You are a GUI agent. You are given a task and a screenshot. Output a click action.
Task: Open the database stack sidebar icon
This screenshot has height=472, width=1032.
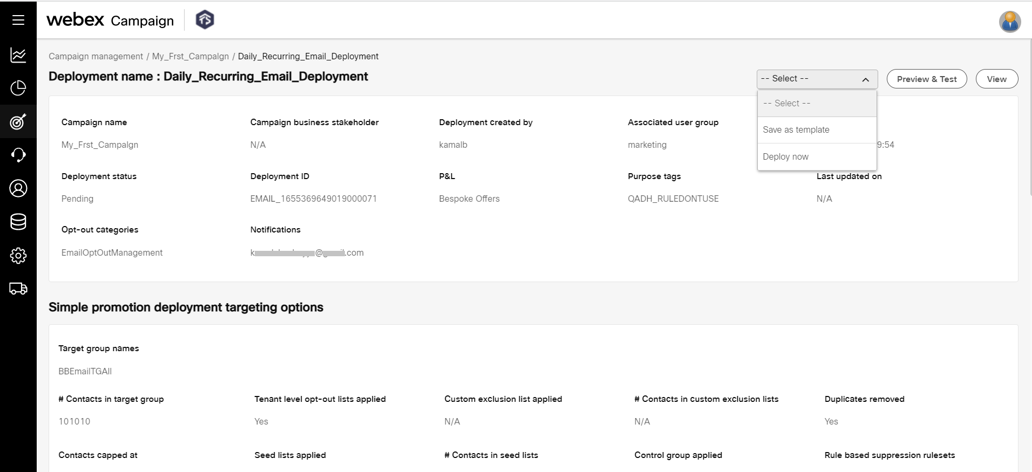click(x=18, y=222)
